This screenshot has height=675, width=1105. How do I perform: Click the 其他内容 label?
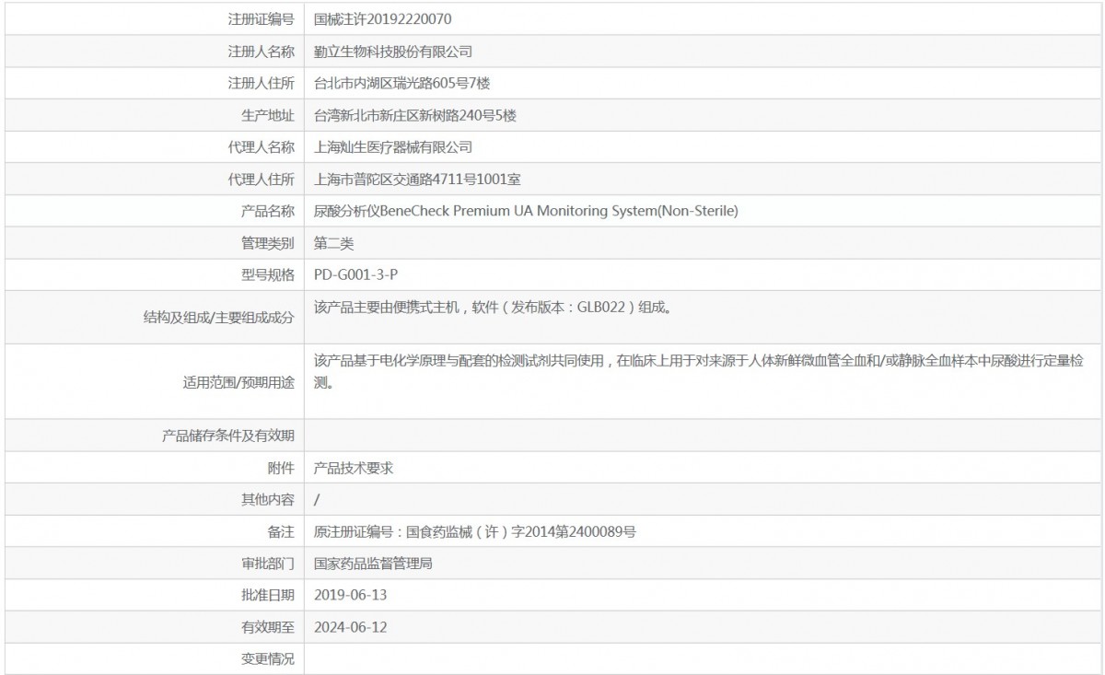pyautogui.click(x=268, y=500)
